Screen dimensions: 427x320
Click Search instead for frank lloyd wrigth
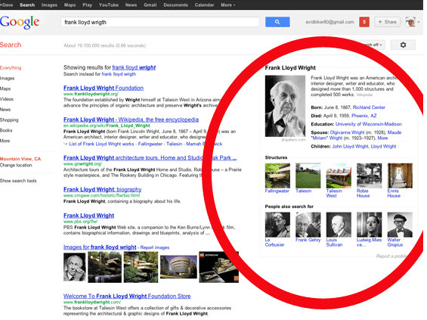pos(119,74)
